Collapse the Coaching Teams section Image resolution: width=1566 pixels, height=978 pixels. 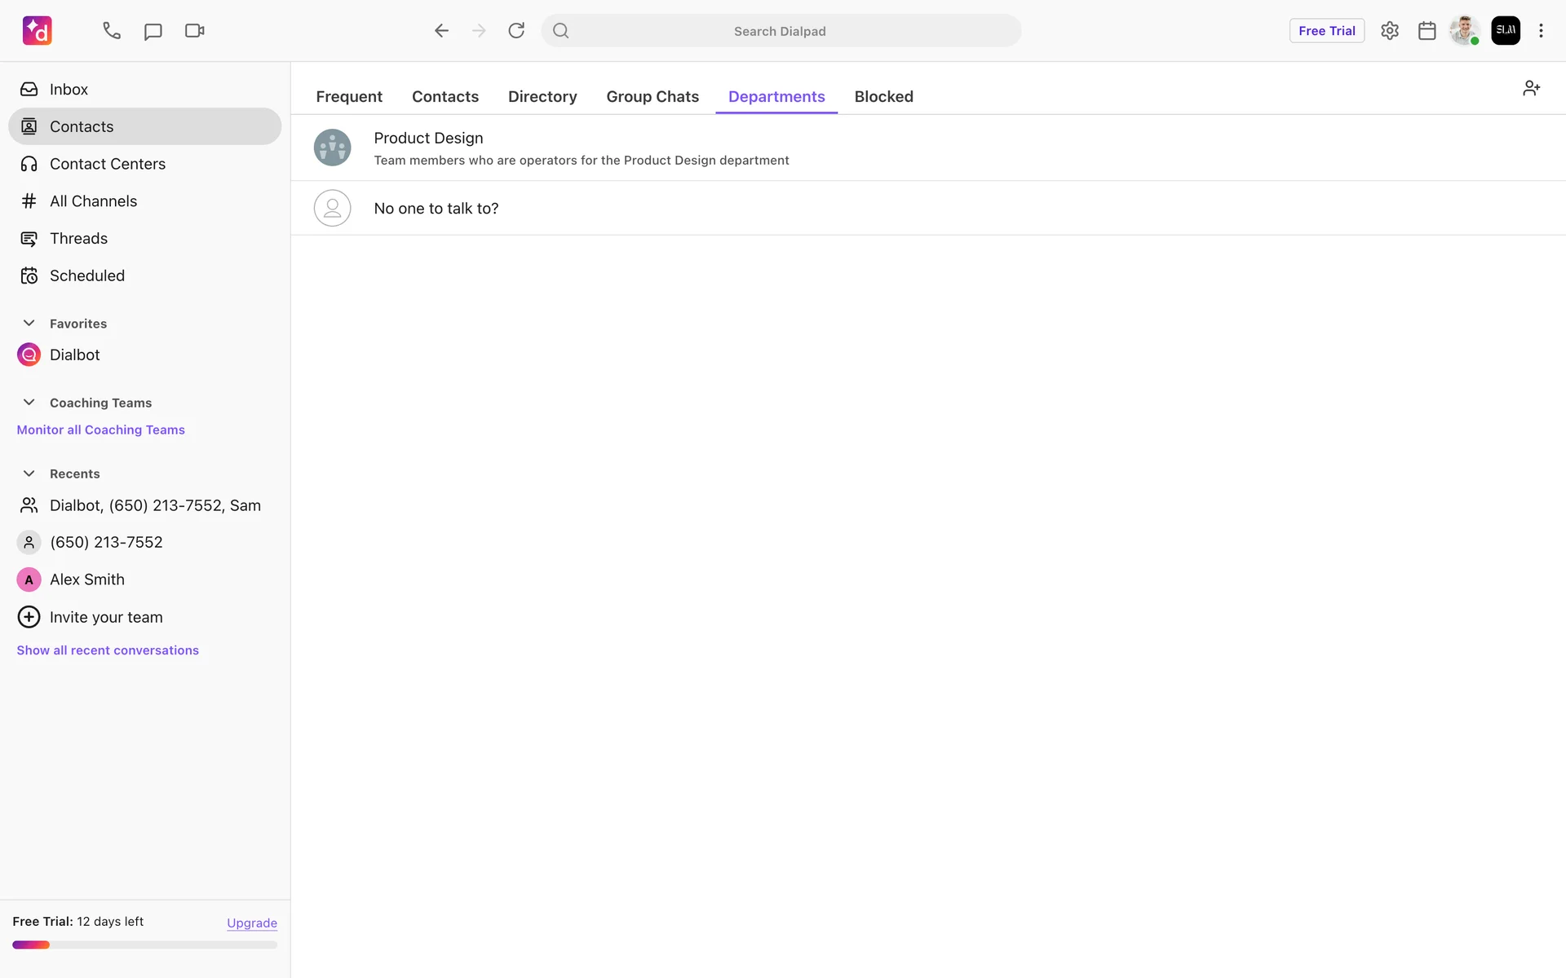point(29,403)
